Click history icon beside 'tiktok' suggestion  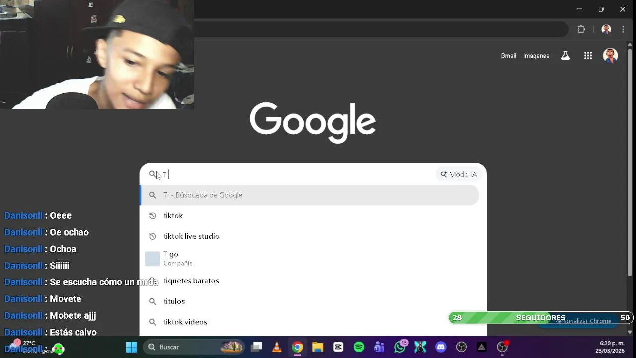(x=153, y=216)
